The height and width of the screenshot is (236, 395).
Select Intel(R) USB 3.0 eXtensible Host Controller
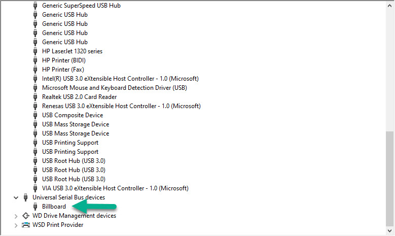click(x=120, y=79)
